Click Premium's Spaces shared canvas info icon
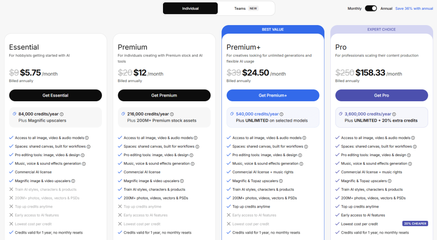The width and height of the screenshot is (437, 240). pos(198,146)
